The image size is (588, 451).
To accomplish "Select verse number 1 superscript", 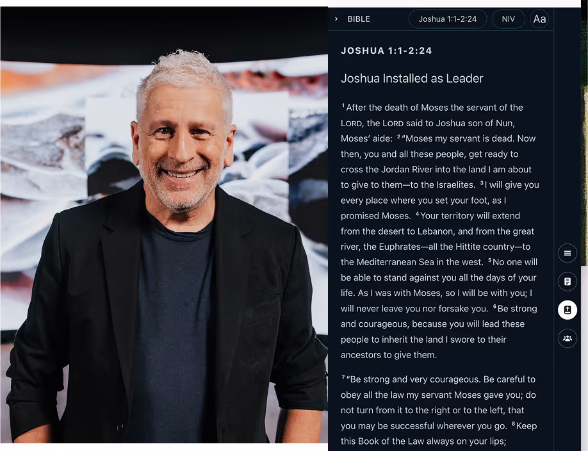I will click(343, 106).
